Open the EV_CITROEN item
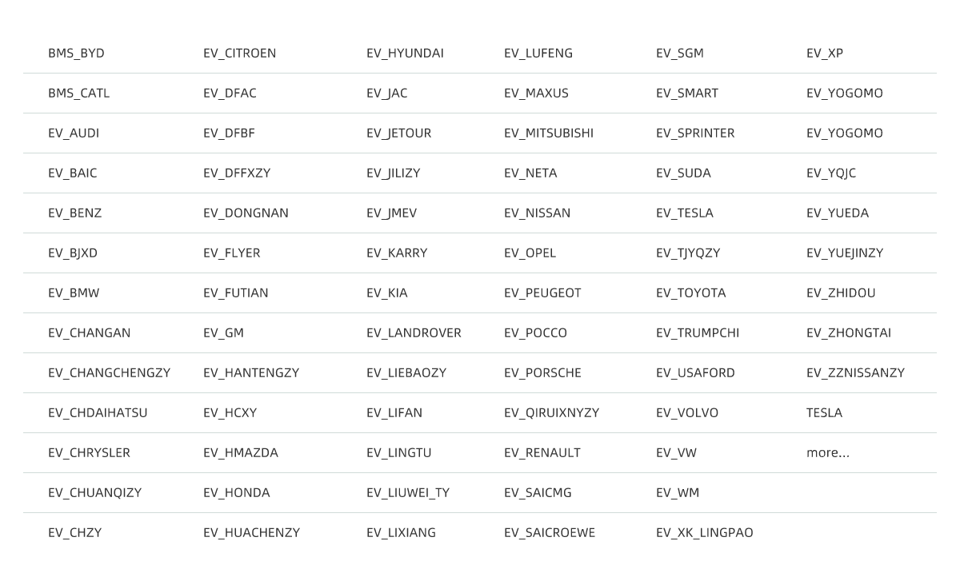 click(x=239, y=54)
